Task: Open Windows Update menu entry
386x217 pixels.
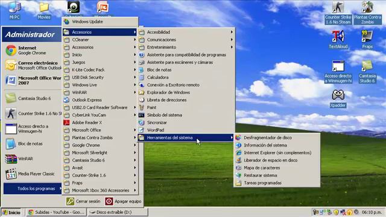Action: coord(100,22)
